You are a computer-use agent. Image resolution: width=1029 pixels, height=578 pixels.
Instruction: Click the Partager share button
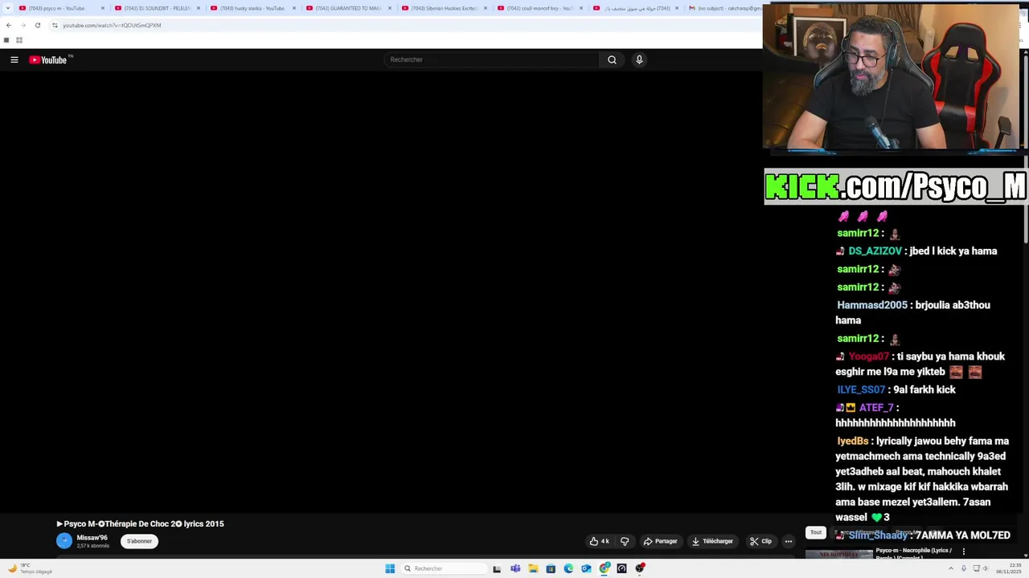[x=660, y=541]
